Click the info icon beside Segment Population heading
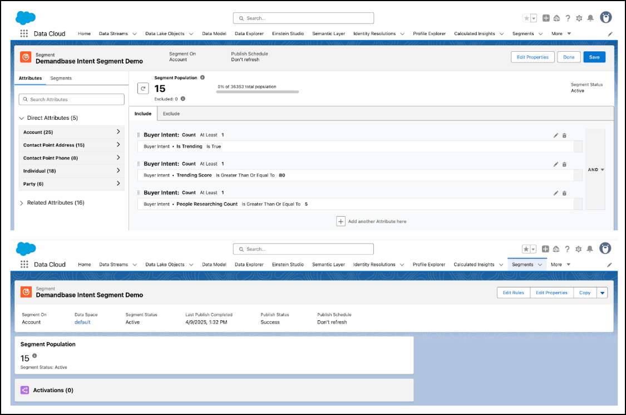This screenshot has width=626, height=415. click(x=203, y=77)
